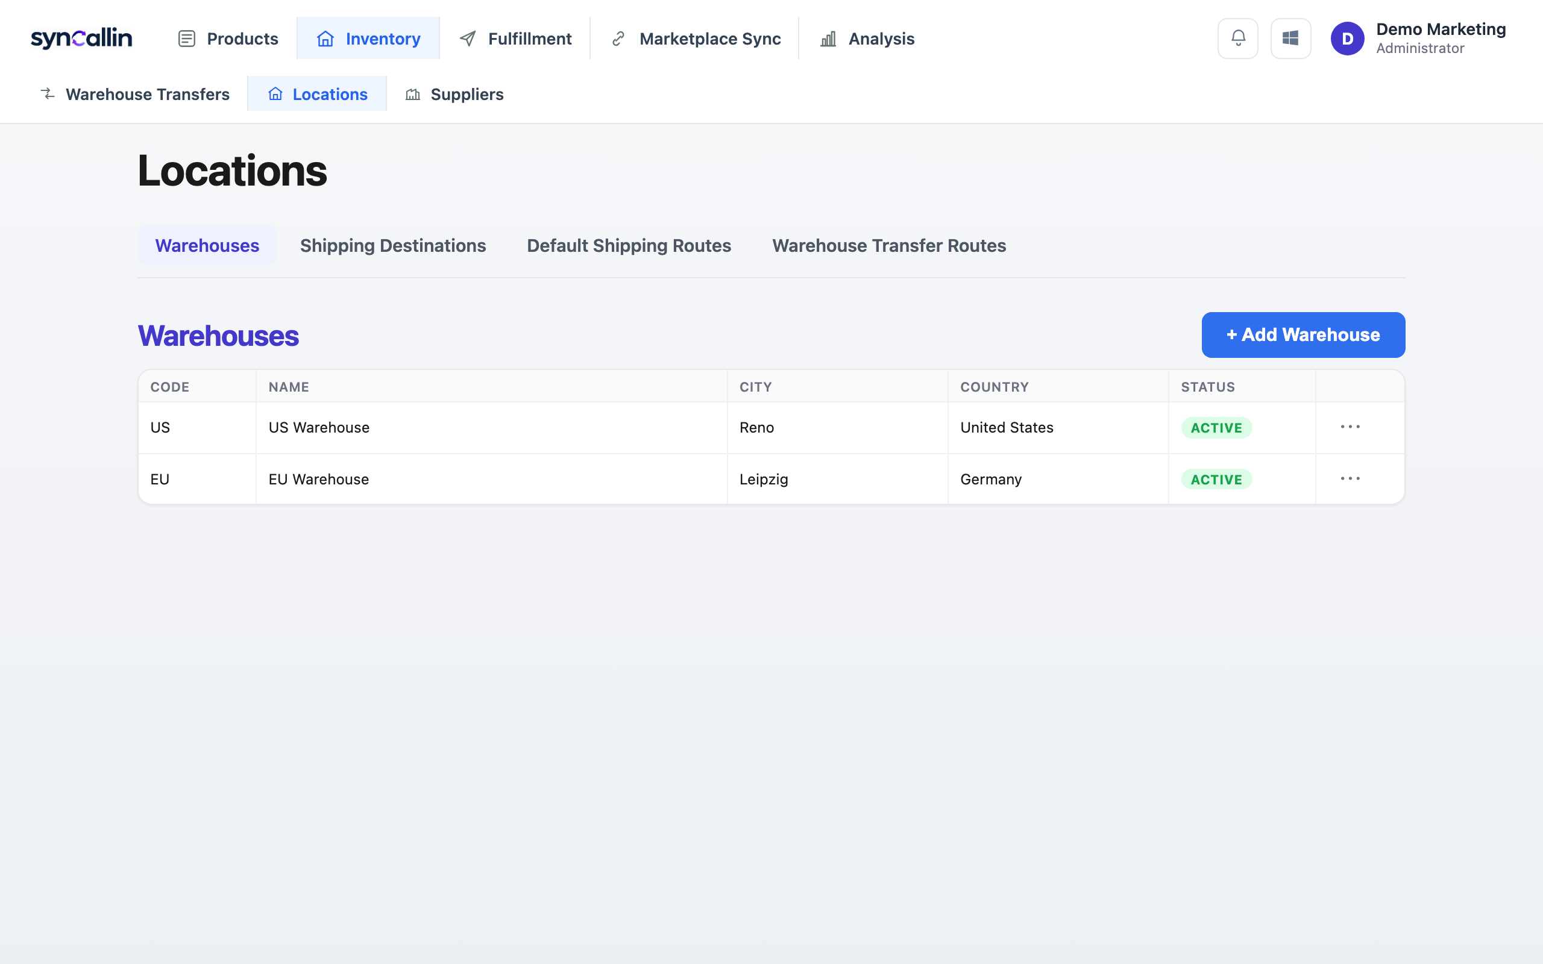Open actions menu for EU Warehouse row
The image size is (1543, 964).
1350,478
